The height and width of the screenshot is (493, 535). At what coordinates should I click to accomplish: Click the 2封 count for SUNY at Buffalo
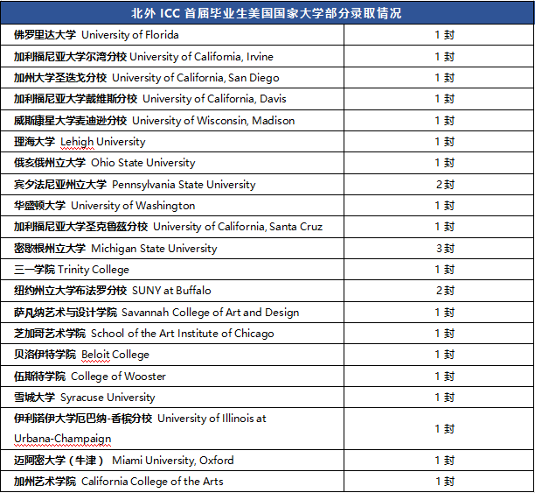445,291
